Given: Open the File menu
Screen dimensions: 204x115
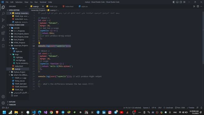Looking at the screenshot, I should 7,2.
